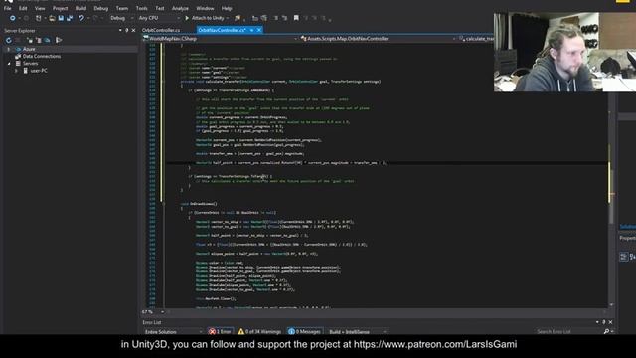Click the bookmark toolbar icon
Screen dimensions: 636x358
point(296,18)
